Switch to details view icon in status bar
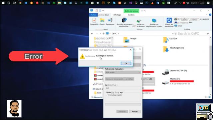The height and width of the screenshot is (120, 213). click(x=206, y=97)
